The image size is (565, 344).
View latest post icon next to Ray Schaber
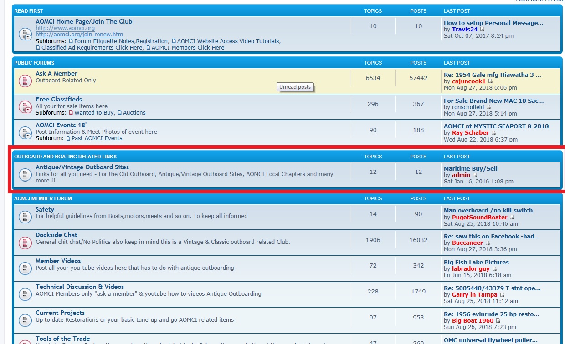493,133
